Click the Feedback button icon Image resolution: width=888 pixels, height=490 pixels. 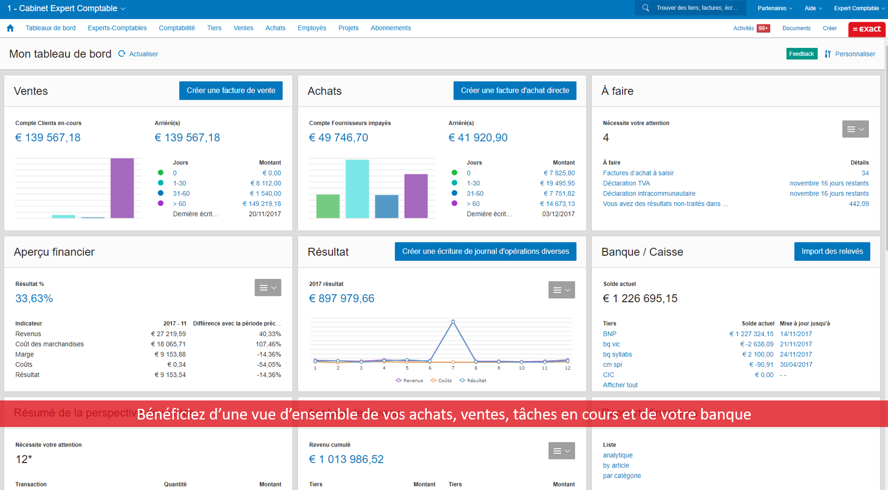(801, 54)
